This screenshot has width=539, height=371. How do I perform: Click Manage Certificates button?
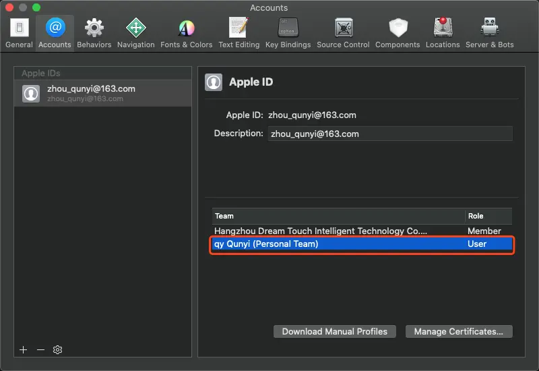coord(459,331)
